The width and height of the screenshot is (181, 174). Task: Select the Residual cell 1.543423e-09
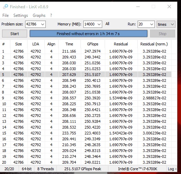point(121,133)
